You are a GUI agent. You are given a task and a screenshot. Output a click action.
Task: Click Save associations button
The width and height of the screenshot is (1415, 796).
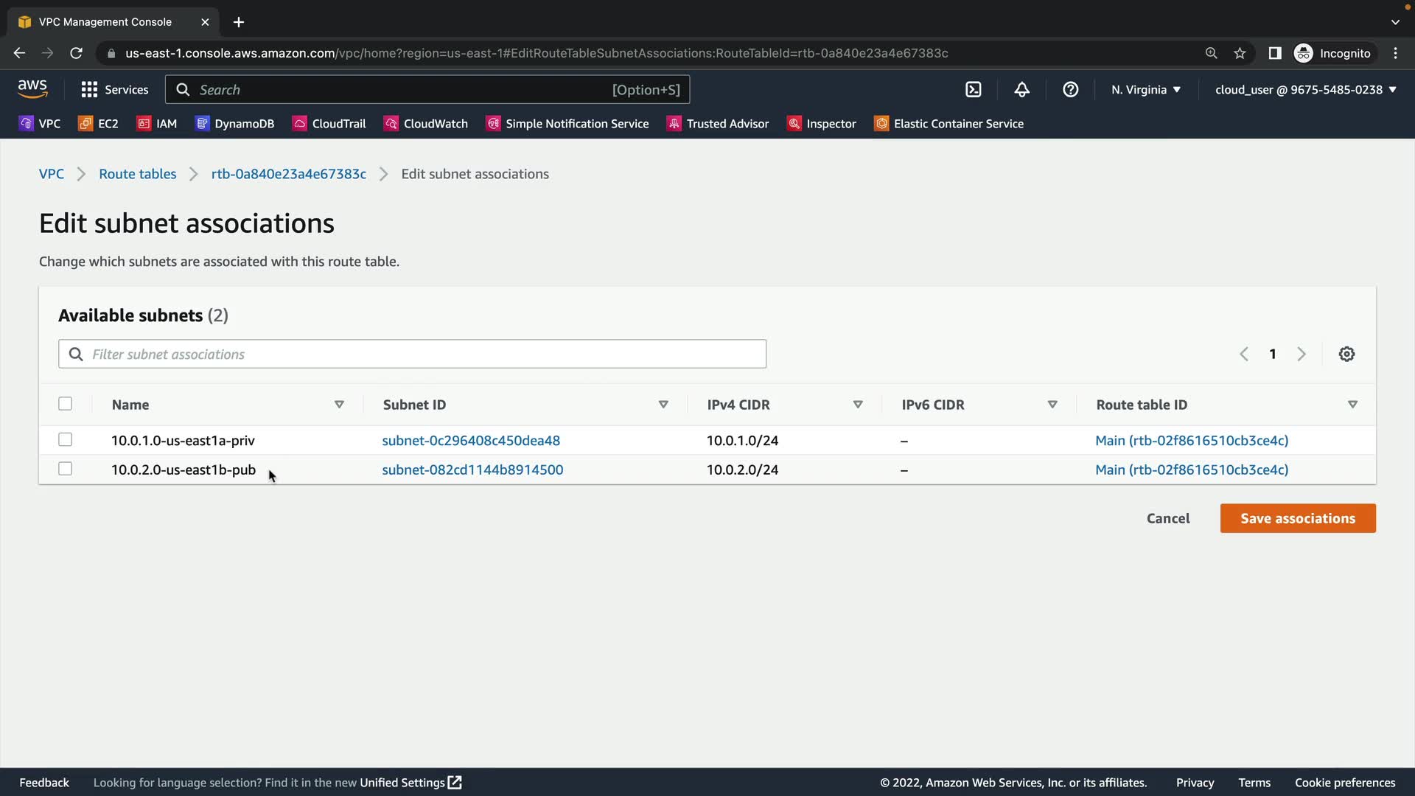click(x=1297, y=518)
